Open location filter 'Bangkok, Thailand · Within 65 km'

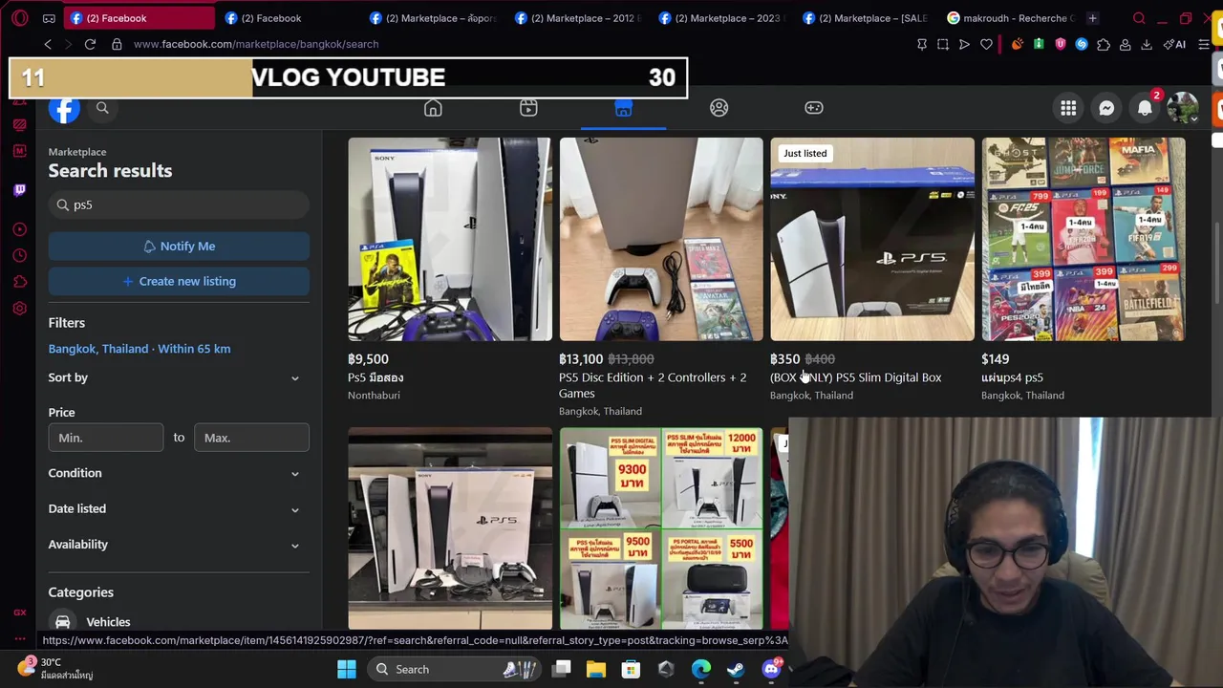click(x=139, y=349)
